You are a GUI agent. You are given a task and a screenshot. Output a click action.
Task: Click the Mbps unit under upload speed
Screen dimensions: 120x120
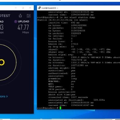[25, 33]
